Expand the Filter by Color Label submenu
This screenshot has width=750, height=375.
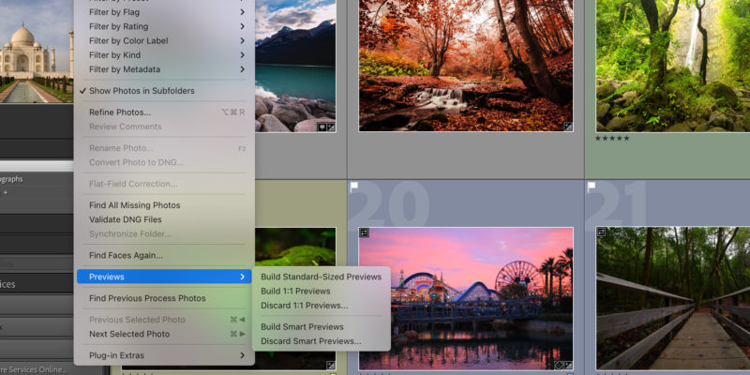(x=164, y=40)
